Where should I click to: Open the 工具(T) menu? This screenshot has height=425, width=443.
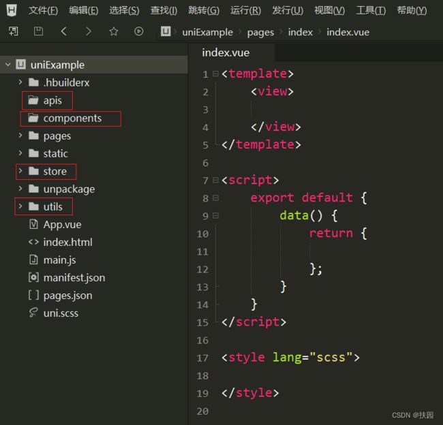(371, 10)
